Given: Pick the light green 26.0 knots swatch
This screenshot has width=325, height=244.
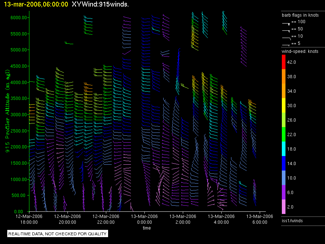Looking at the screenshot, I should pos(284,120).
